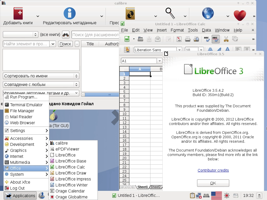Open the 'Сортировать по имени' combo box
The width and height of the screenshot is (267, 200).
41,76
